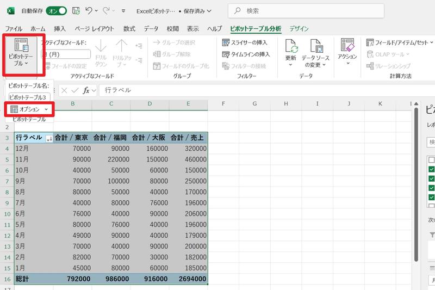Click Filter Connections (フィルターの接続)
Viewport: 435px width, 290px height.
tap(244, 66)
